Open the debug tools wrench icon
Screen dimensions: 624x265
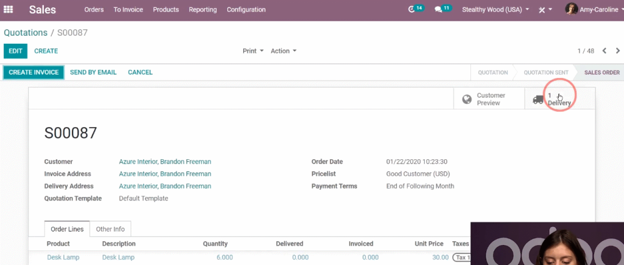click(542, 10)
